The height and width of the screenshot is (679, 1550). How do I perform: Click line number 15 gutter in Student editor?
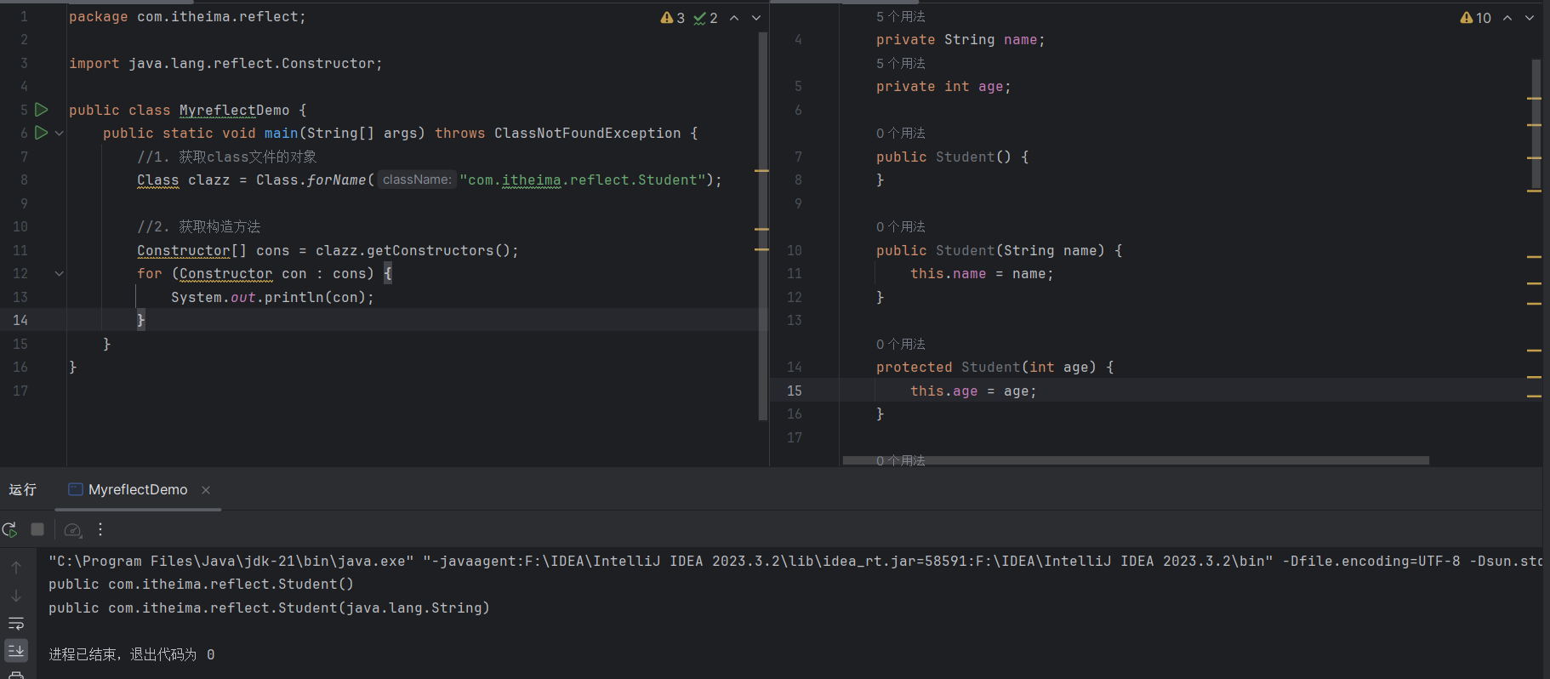pos(794,391)
